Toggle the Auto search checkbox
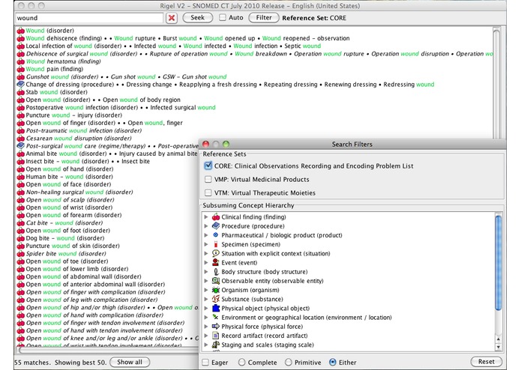521x370 pixels. 223,17
